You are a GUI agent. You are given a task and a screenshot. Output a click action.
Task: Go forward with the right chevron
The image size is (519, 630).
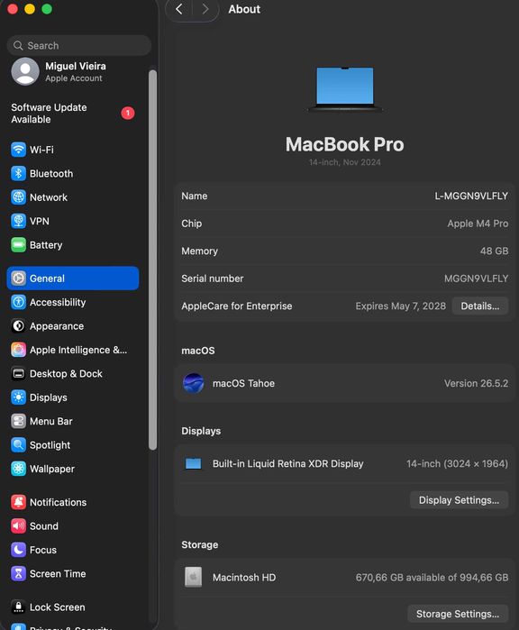205,9
